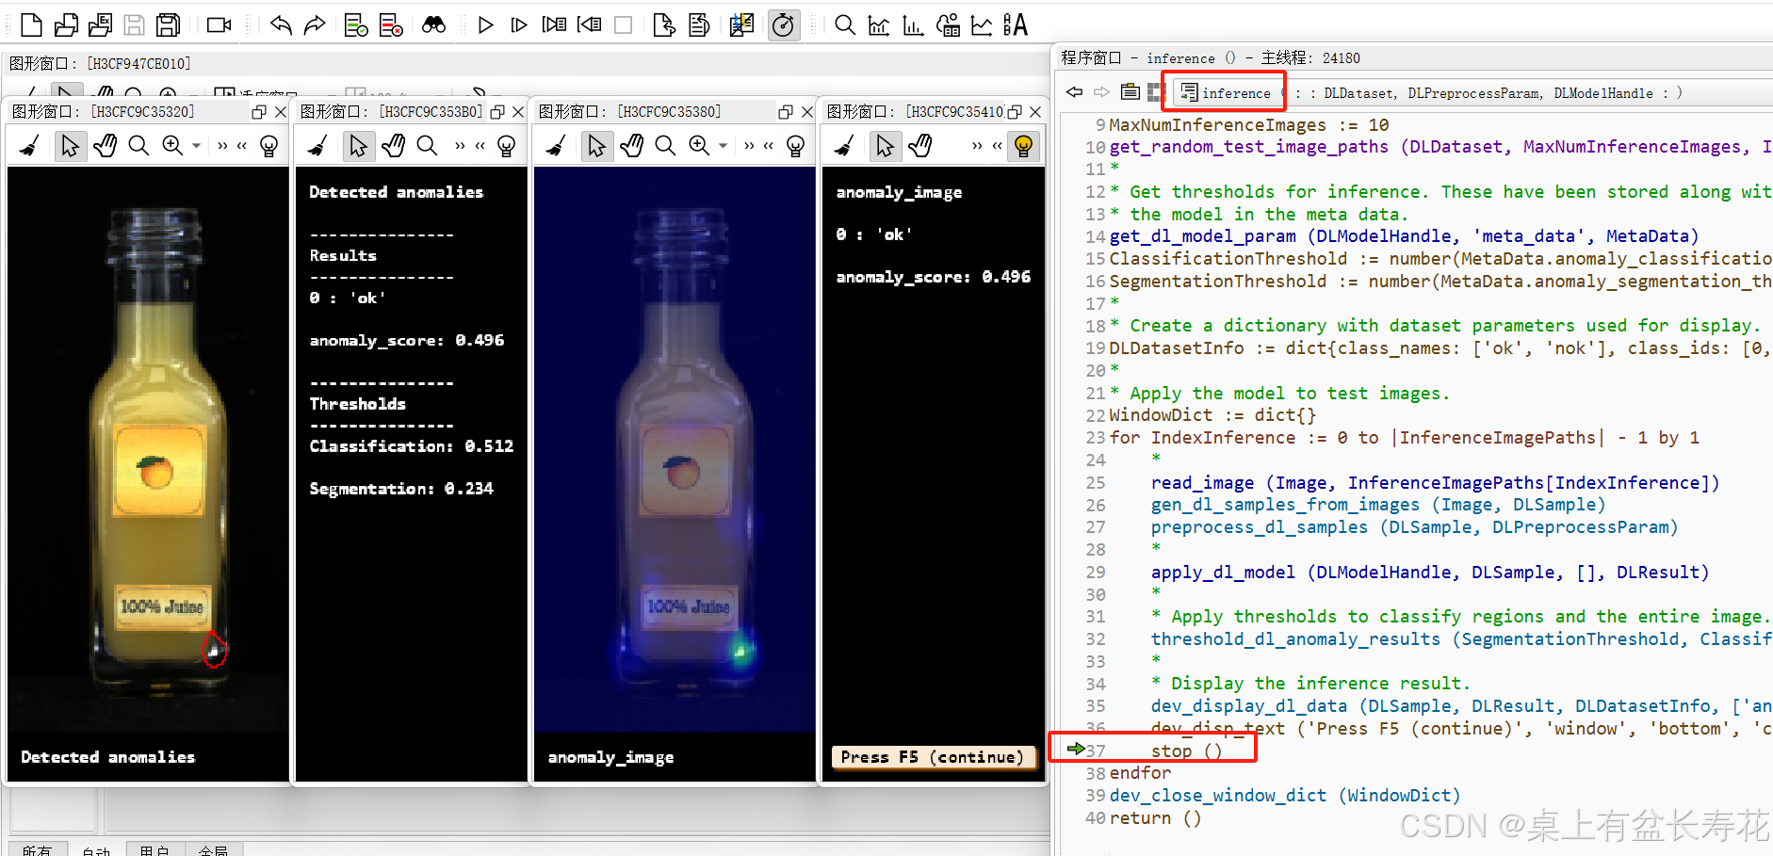Toggle light bulb in window H3CFC9C35380
Screen dimensions: 1773x856
(x=795, y=146)
